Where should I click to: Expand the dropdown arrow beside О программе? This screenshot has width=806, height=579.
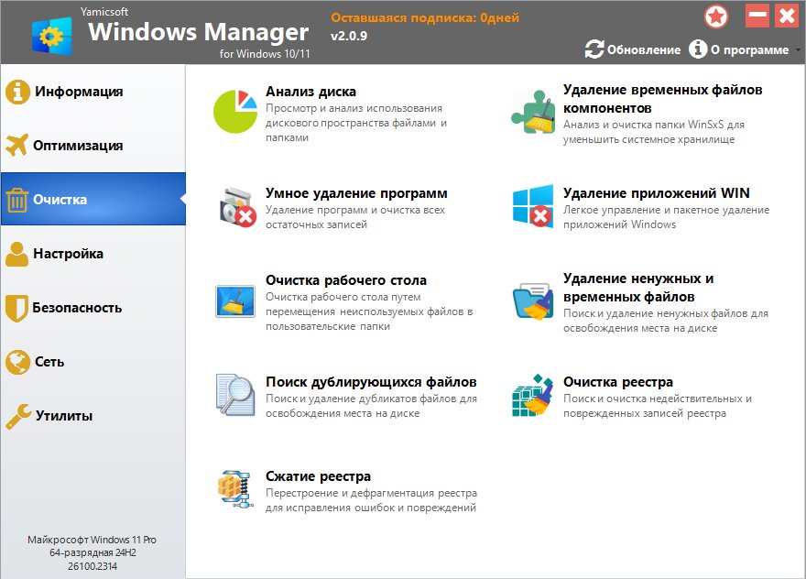[x=798, y=49]
